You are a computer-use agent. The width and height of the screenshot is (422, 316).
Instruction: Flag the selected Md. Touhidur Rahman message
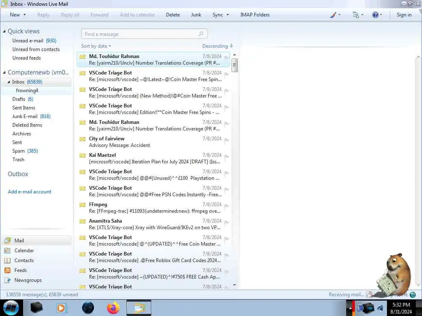click(226, 58)
